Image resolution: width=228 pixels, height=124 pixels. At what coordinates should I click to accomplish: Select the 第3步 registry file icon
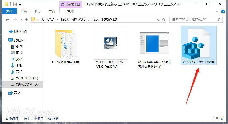pos(196,44)
